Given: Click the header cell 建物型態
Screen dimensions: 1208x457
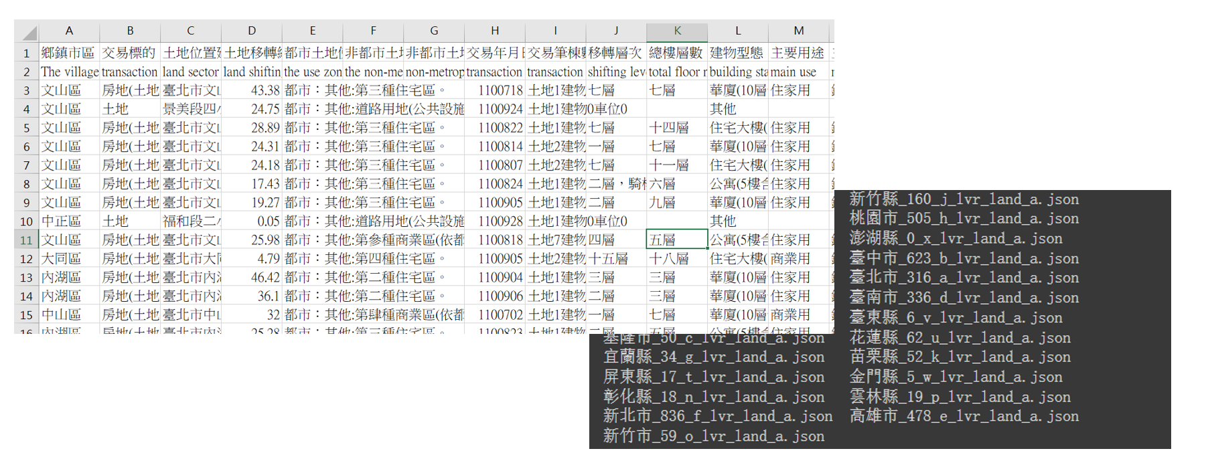Looking at the screenshot, I should [738, 53].
